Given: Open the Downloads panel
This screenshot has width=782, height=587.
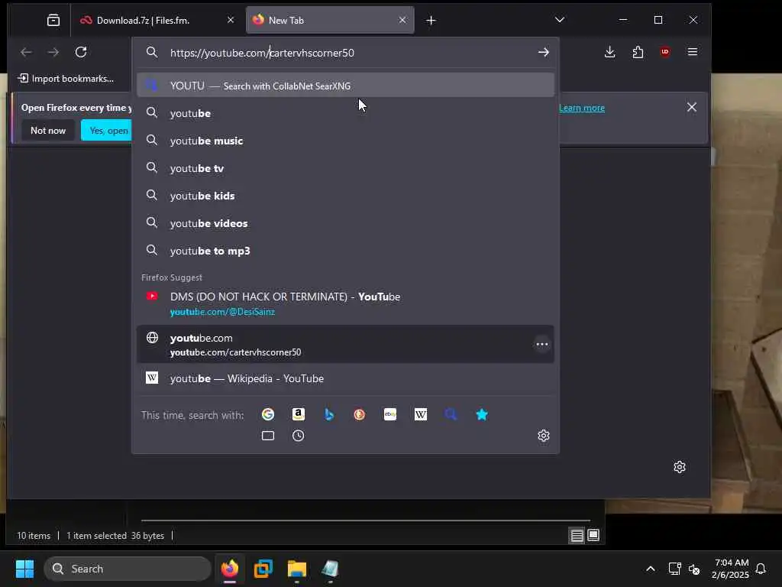Looking at the screenshot, I should click(609, 52).
